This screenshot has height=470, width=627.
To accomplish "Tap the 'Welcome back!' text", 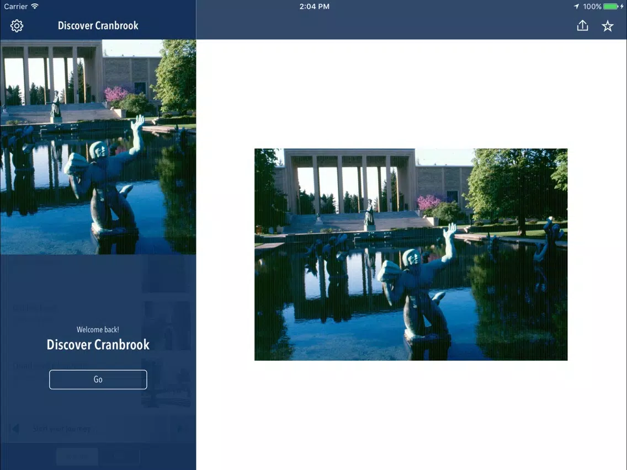I will 98,330.
